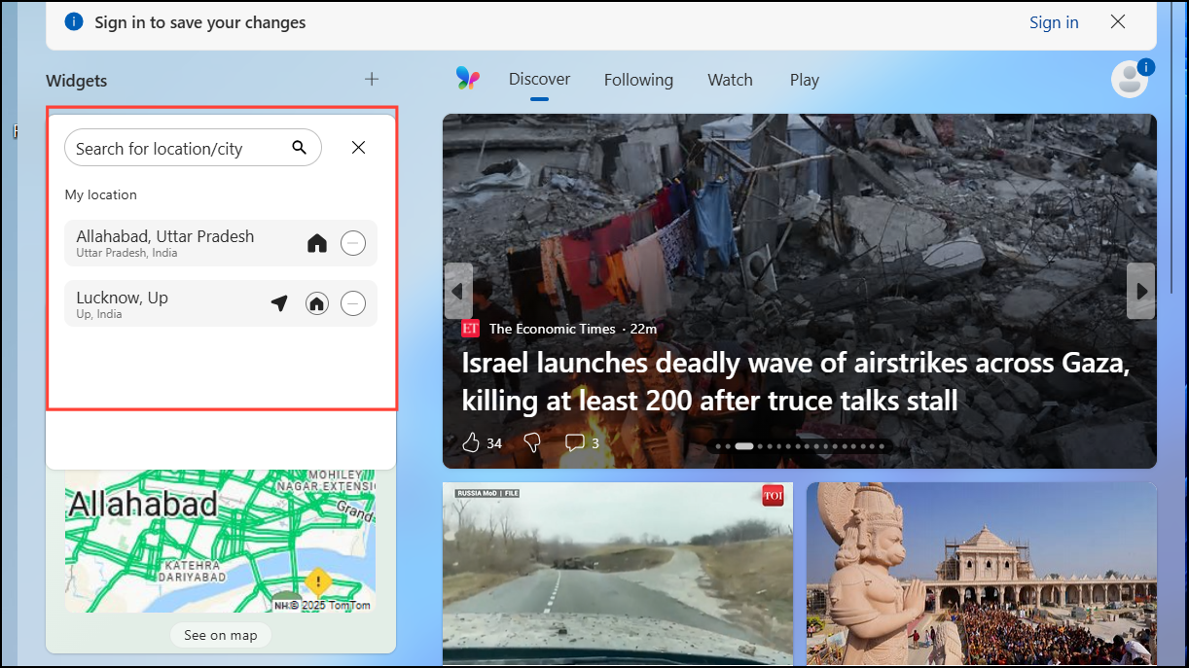
Task: Remove Lucknow using the minus button
Action: (352, 302)
